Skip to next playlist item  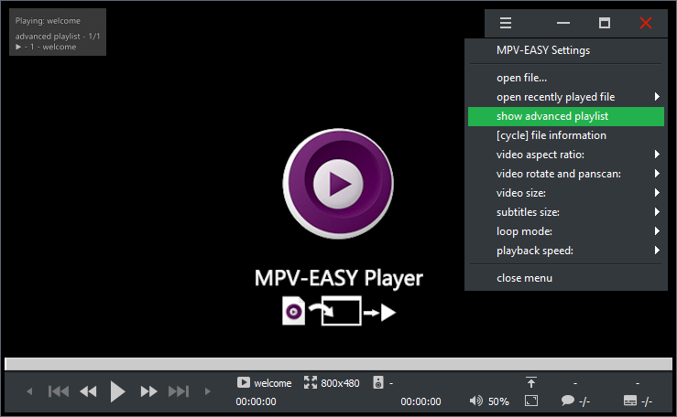179,391
